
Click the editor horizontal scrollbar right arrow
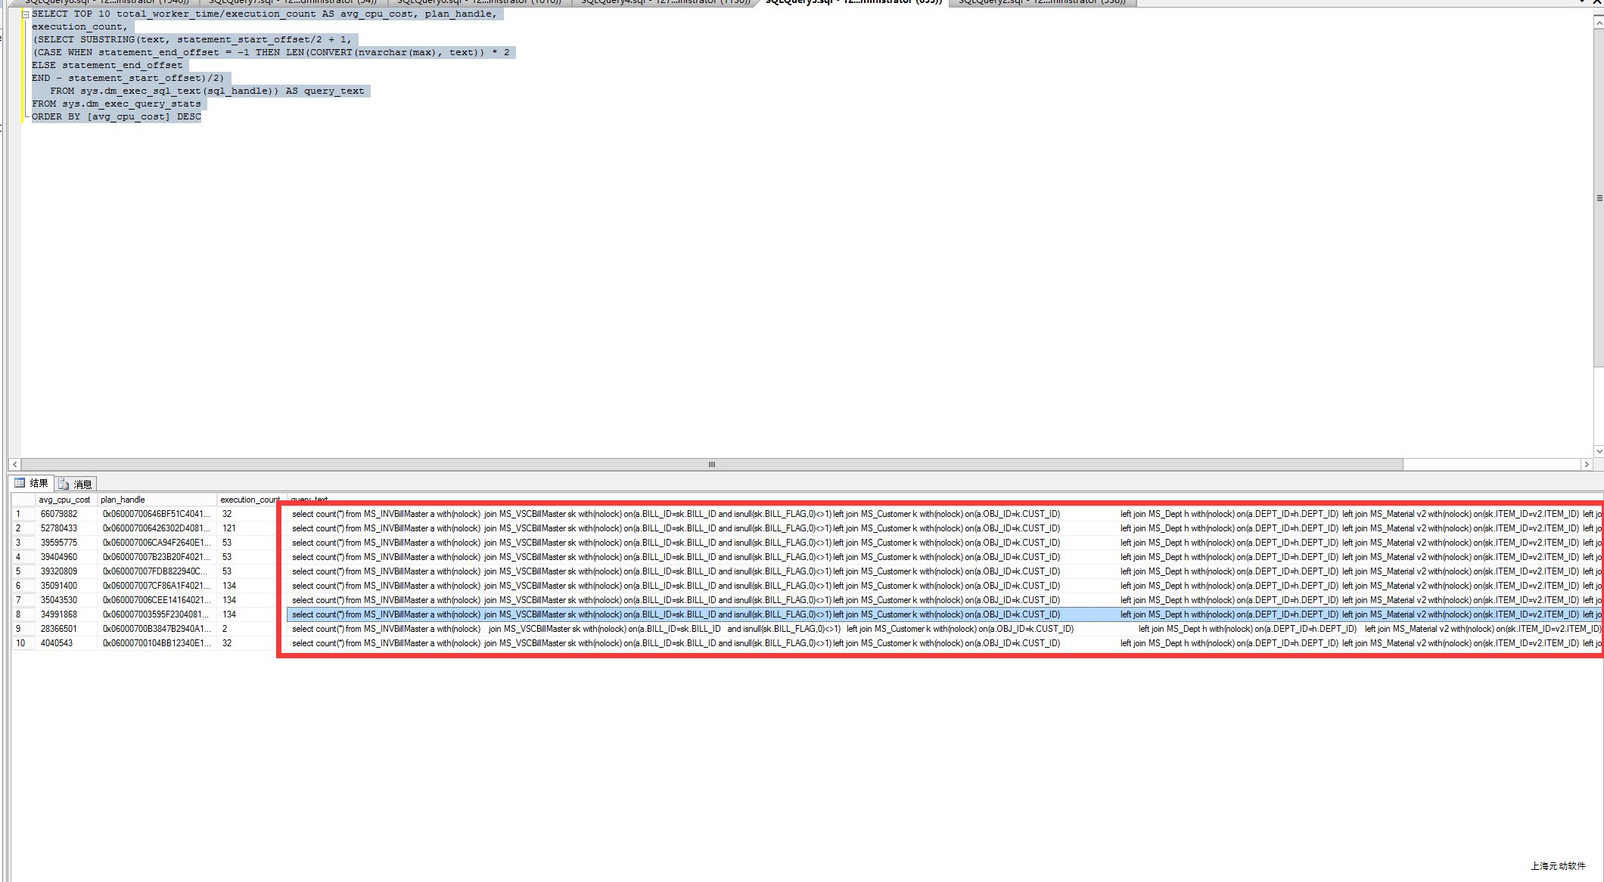(x=1587, y=464)
